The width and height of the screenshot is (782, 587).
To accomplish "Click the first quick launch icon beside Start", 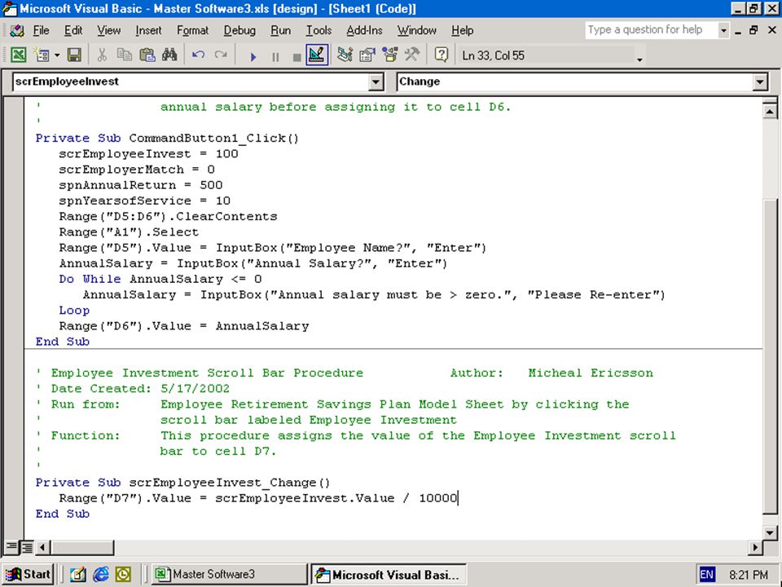I will pyautogui.click(x=77, y=575).
